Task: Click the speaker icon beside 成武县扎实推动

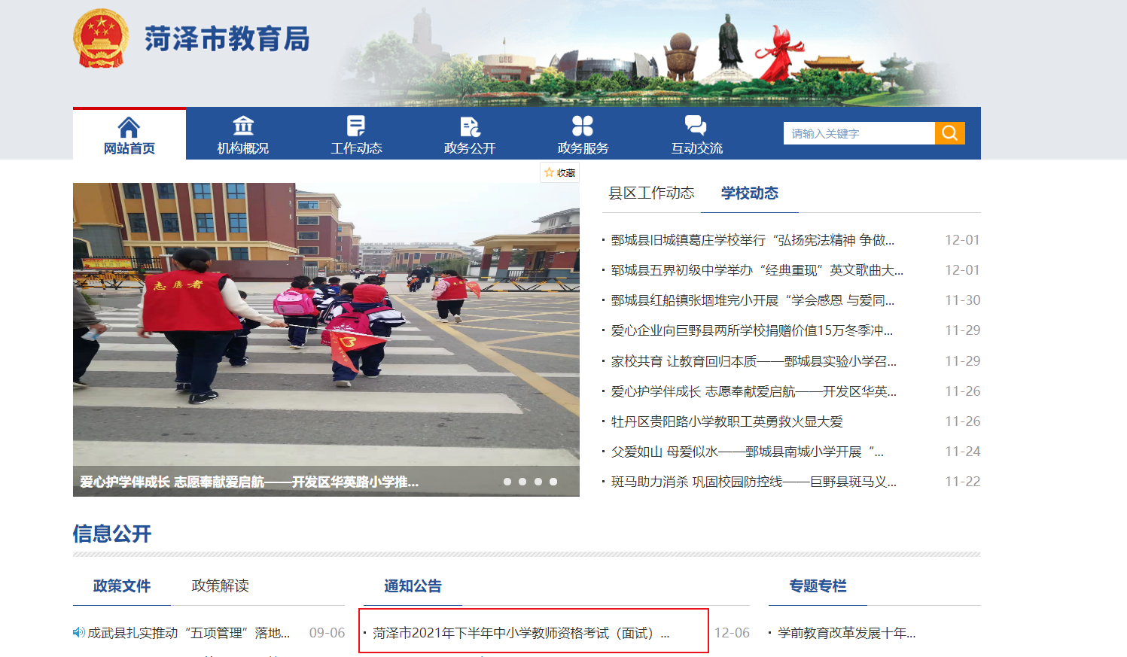Action: coord(78,632)
